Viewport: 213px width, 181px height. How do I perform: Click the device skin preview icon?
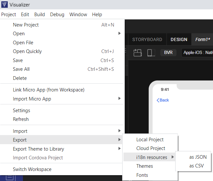point(151,53)
